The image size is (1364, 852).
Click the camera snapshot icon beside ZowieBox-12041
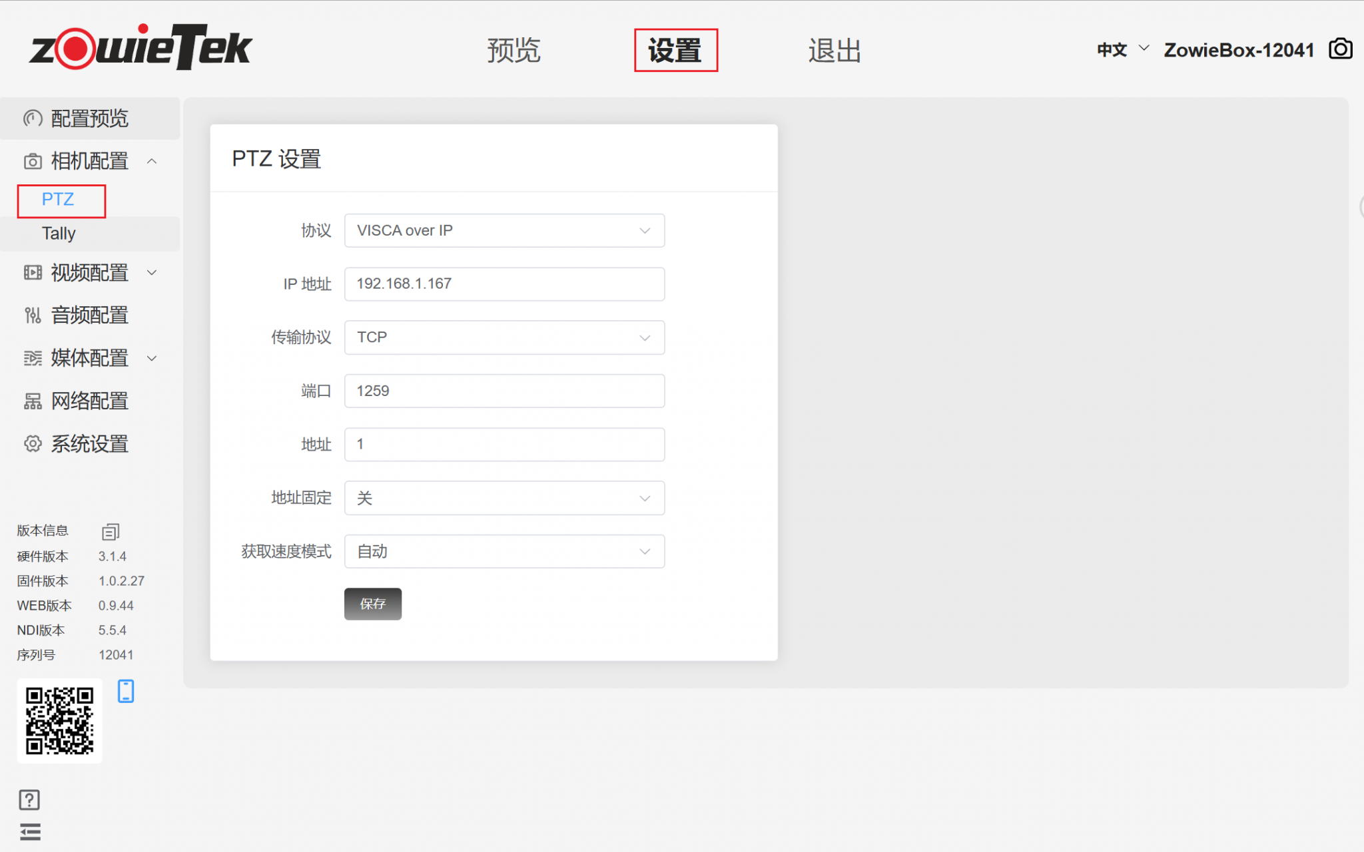(1340, 49)
